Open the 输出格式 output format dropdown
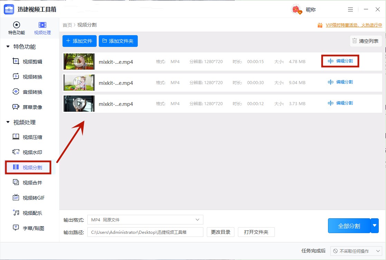 (145, 220)
